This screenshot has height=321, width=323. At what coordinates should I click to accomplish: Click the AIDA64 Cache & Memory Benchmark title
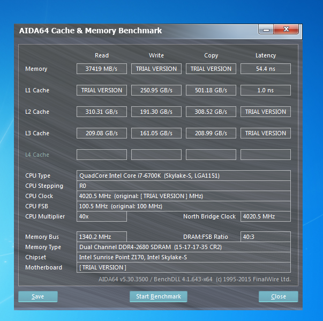point(91,31)
